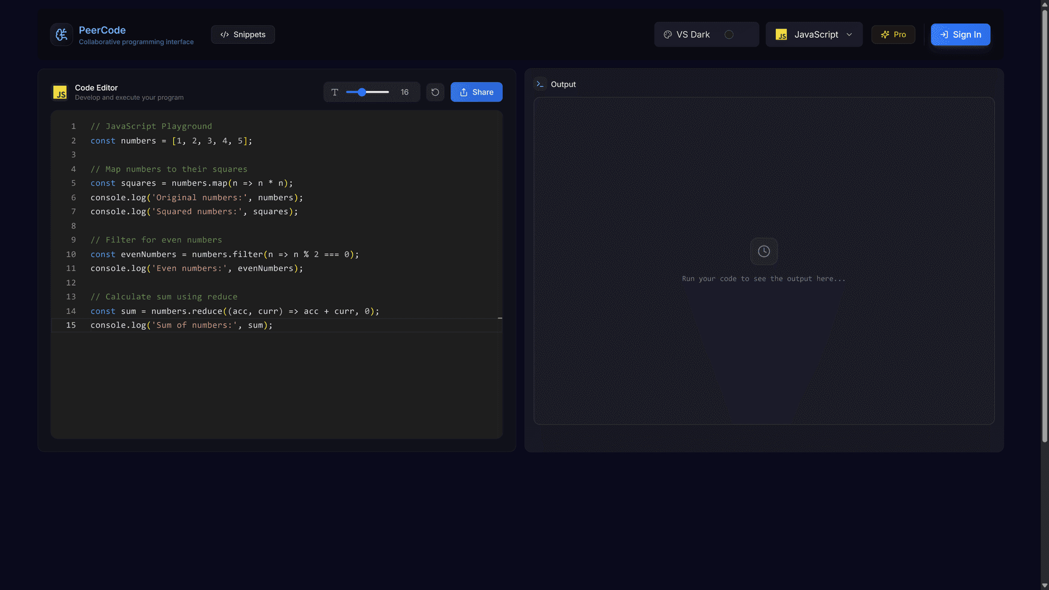Open the VS Dark theme selector
This screenshot has height=590, width=1049.
(x=706, y=34)
